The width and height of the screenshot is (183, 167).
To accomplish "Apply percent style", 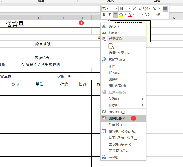I will point(154,9).
